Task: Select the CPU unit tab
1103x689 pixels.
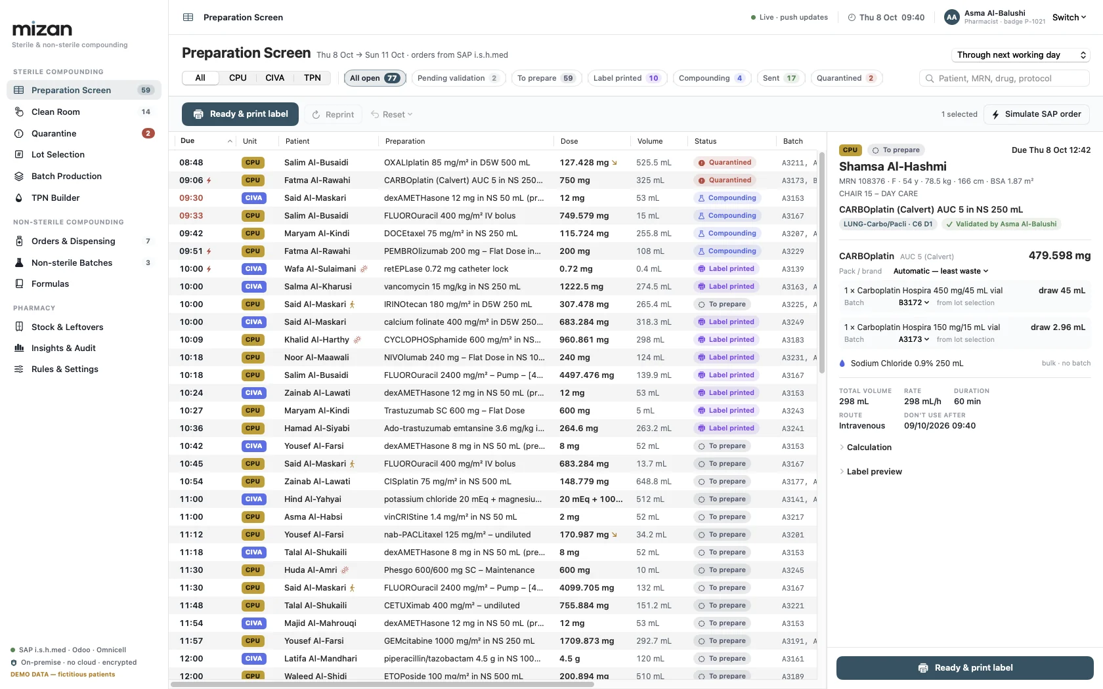Action: [x=238, y=78]
